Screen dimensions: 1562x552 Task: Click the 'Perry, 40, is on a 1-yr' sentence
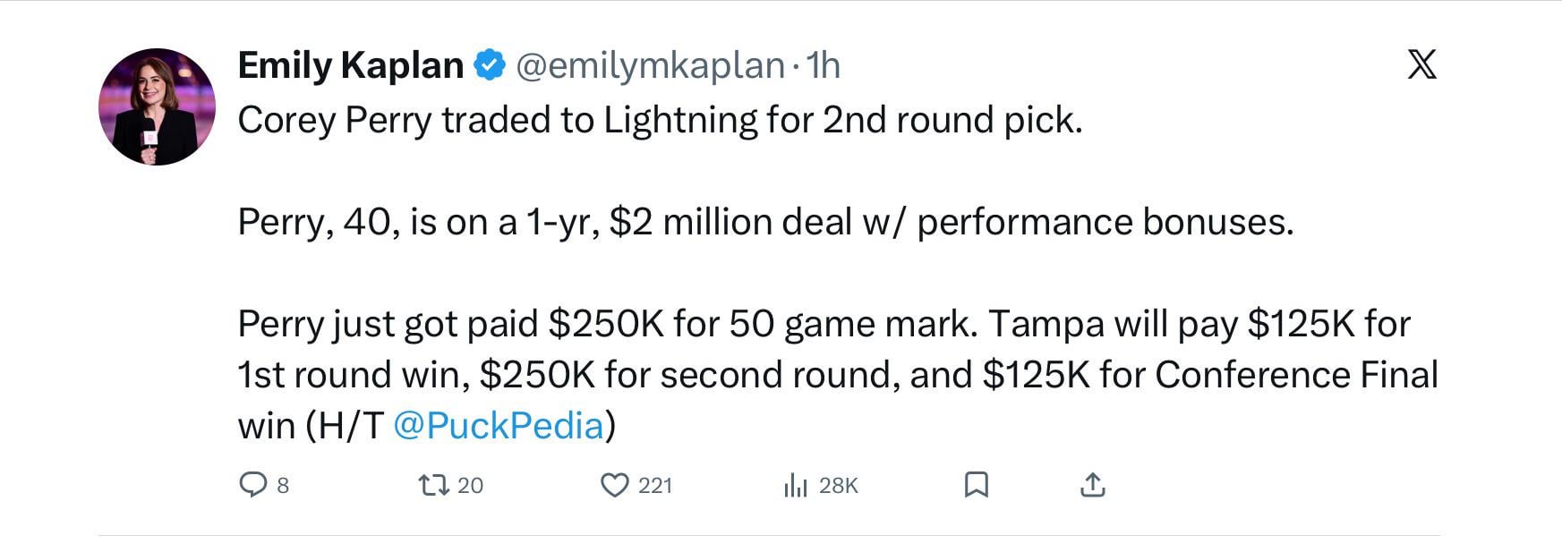765,222
